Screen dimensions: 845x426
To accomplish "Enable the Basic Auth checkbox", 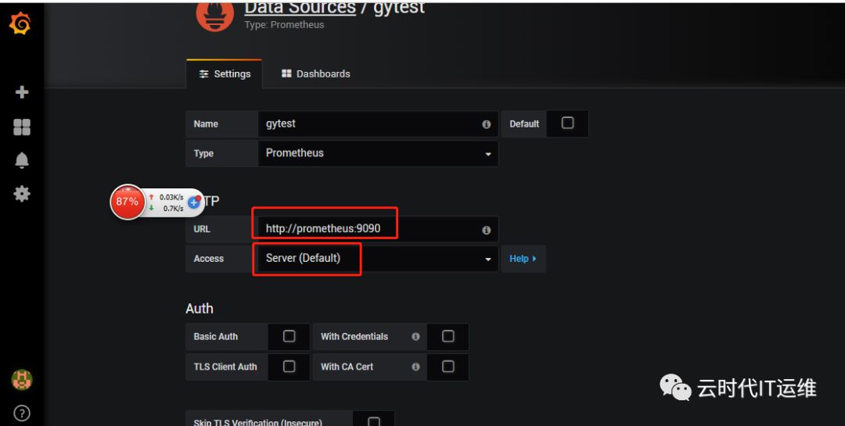I will point(289,336).
